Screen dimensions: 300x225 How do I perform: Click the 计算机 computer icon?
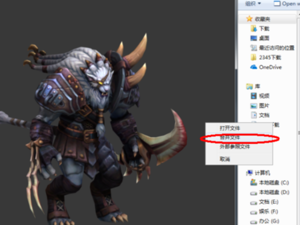tap(249, 173)
